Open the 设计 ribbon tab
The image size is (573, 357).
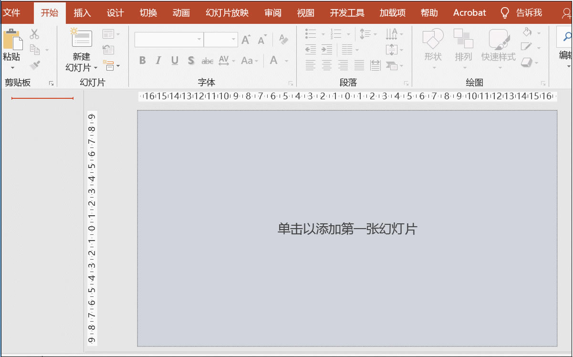click(115, 13)
